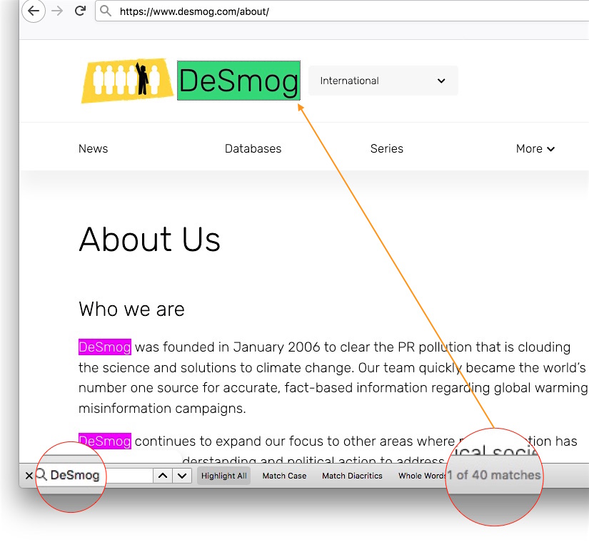Jump to the next find match
The width and height of the screenshot is (589, 542).
(x=182, y=476)
